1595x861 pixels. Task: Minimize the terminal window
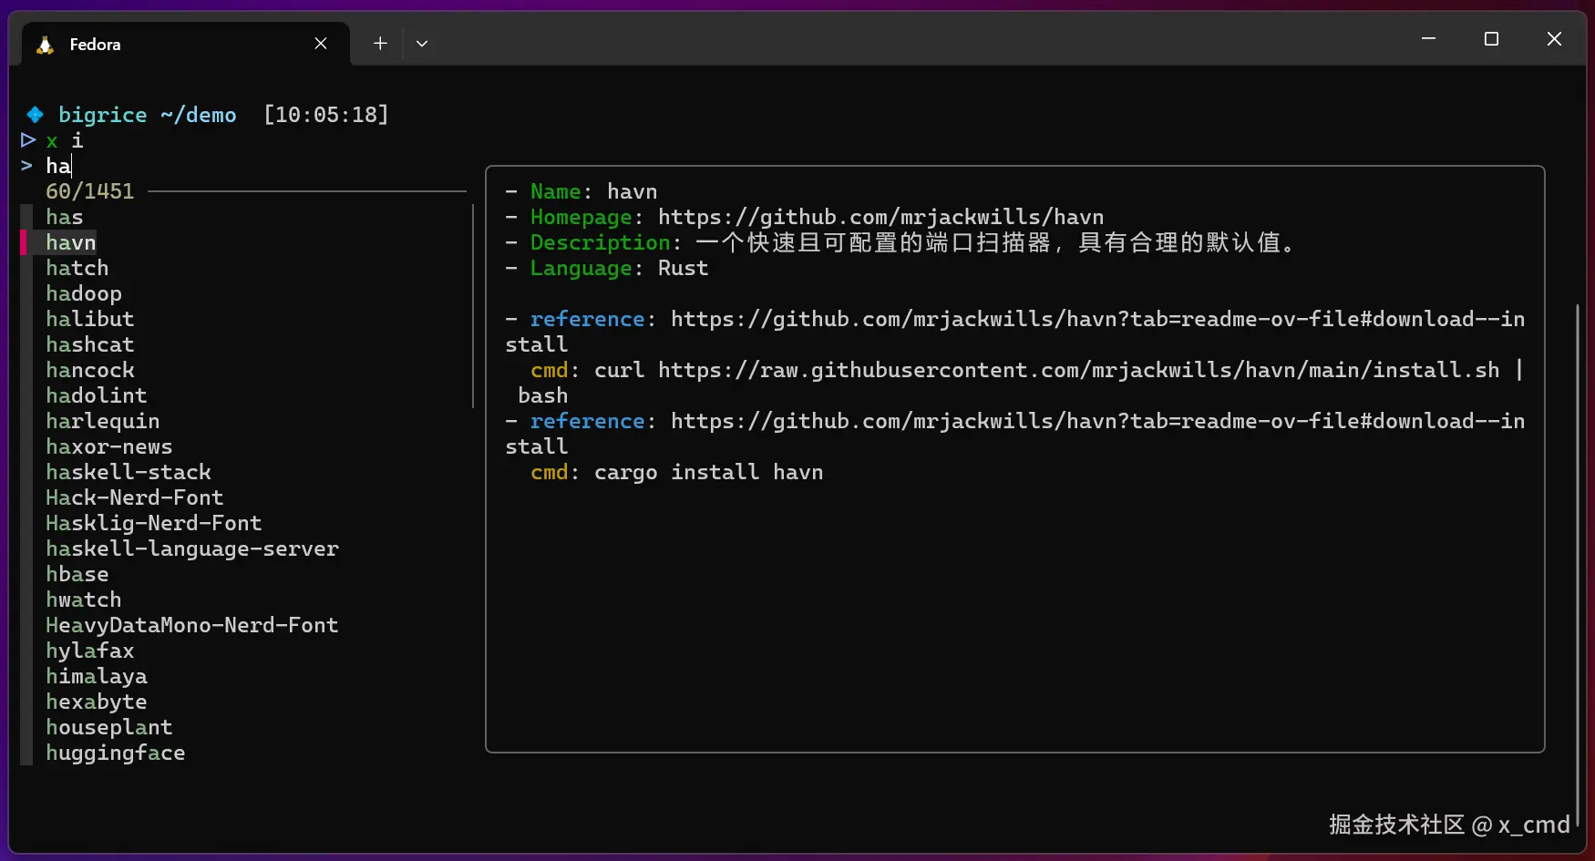(x=1428, y=38)
